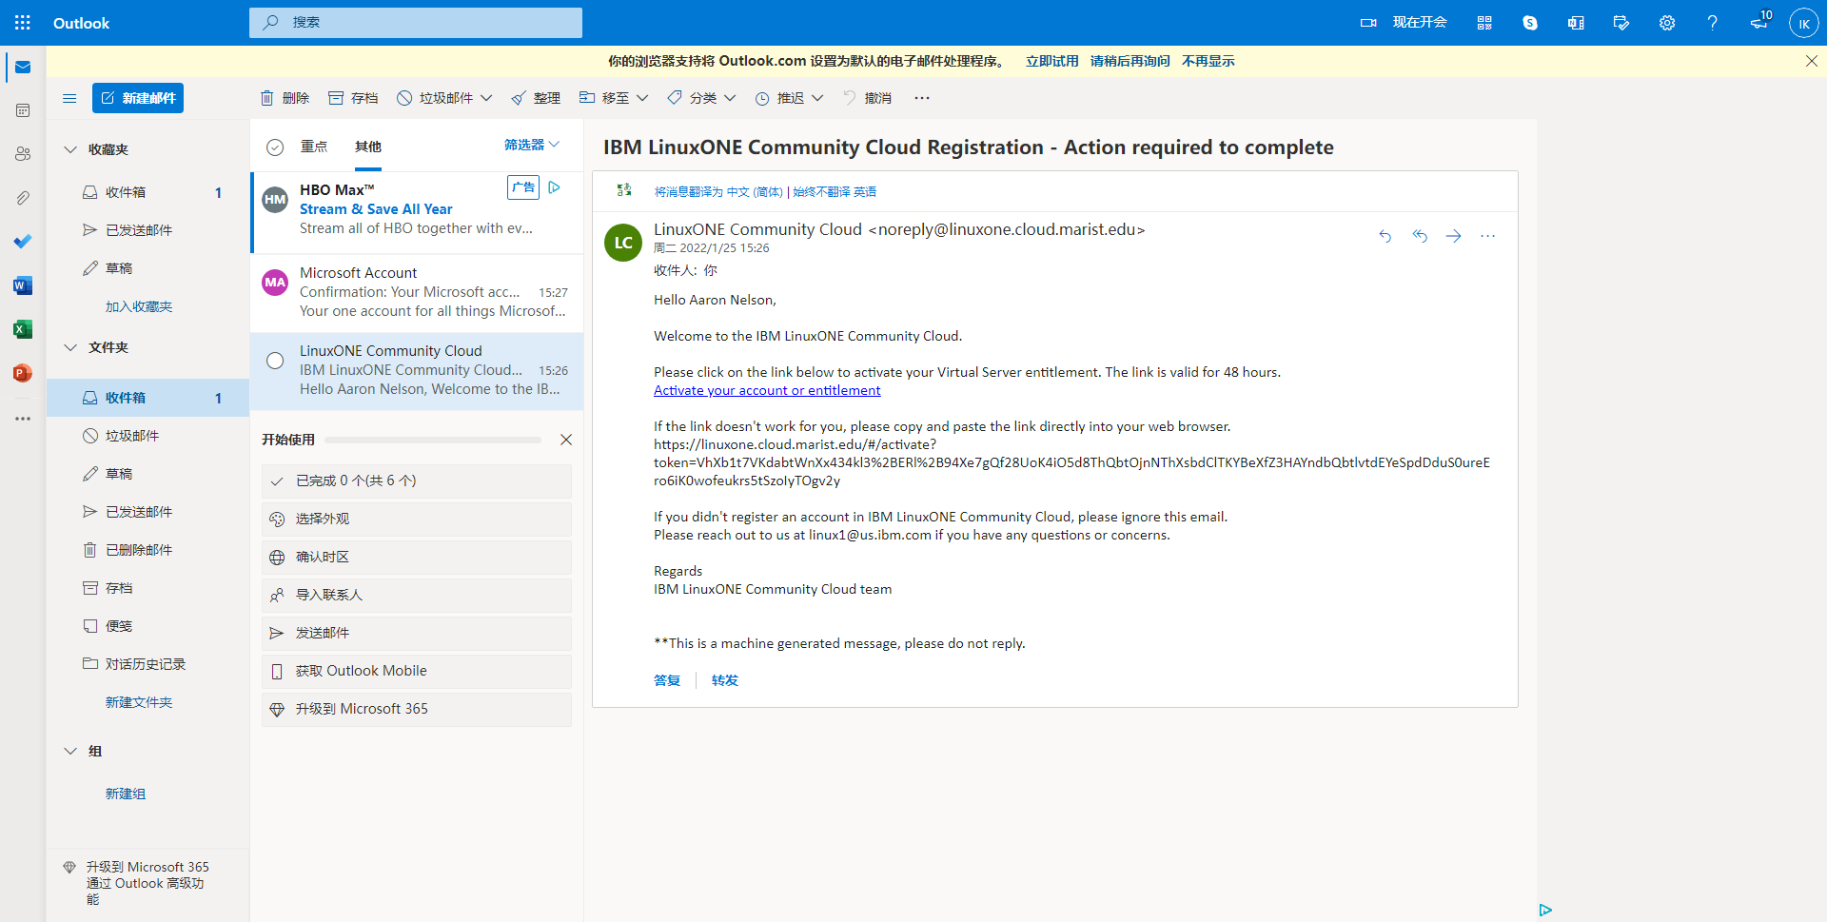Image resolution: width=1827 pixels, height=922 pixels.
Task: Switch to the 其他 other tab
Action: 368,147
